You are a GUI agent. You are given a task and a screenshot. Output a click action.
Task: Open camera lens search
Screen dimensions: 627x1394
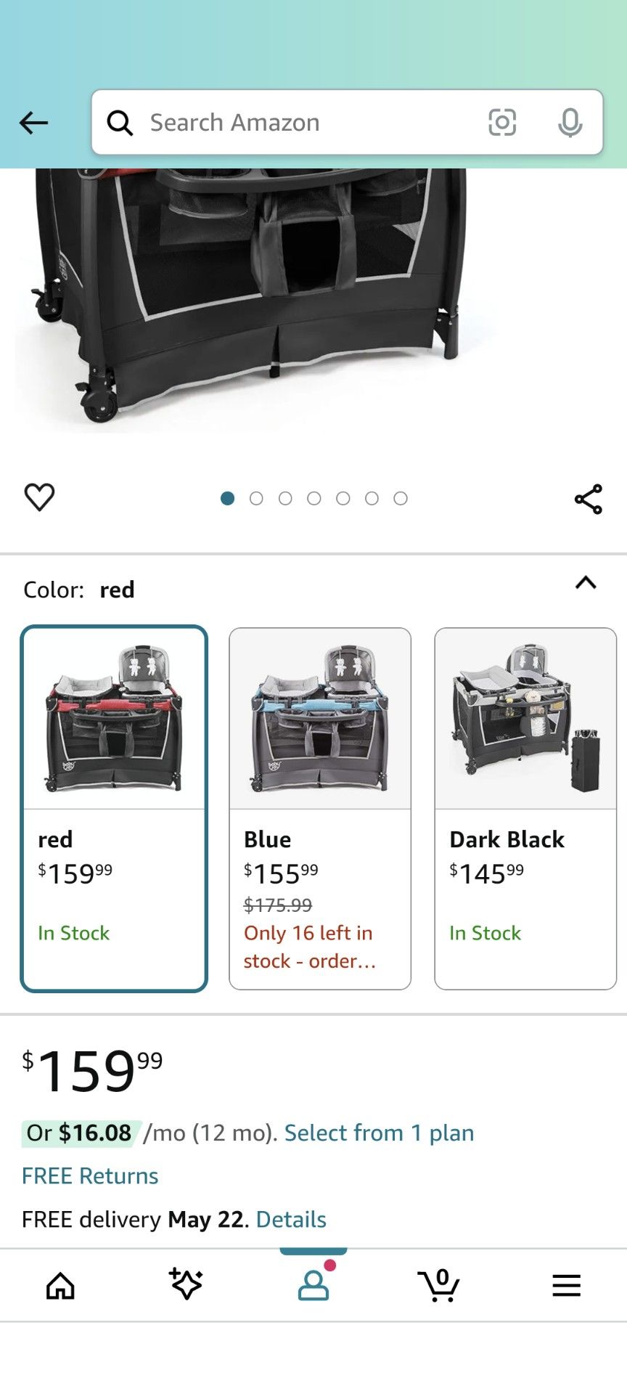(x=502, y=123)
